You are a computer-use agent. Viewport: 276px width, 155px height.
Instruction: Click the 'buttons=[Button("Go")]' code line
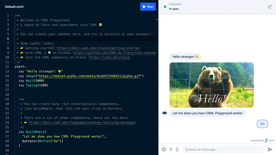point(43,141)
